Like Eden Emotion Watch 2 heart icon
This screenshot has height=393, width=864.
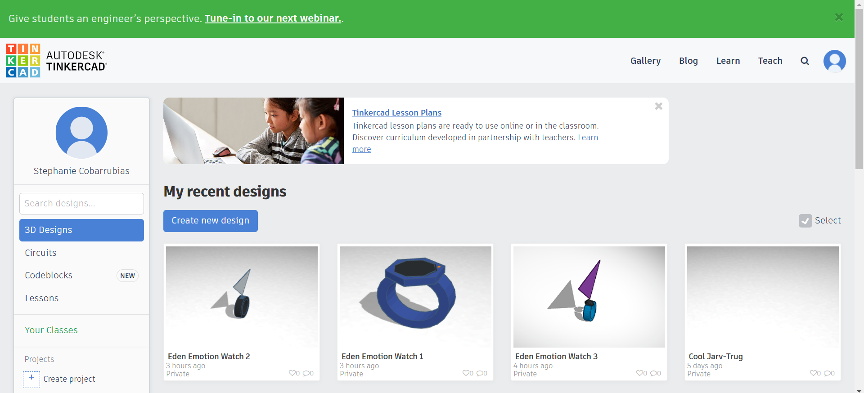[x=292, y=373]
